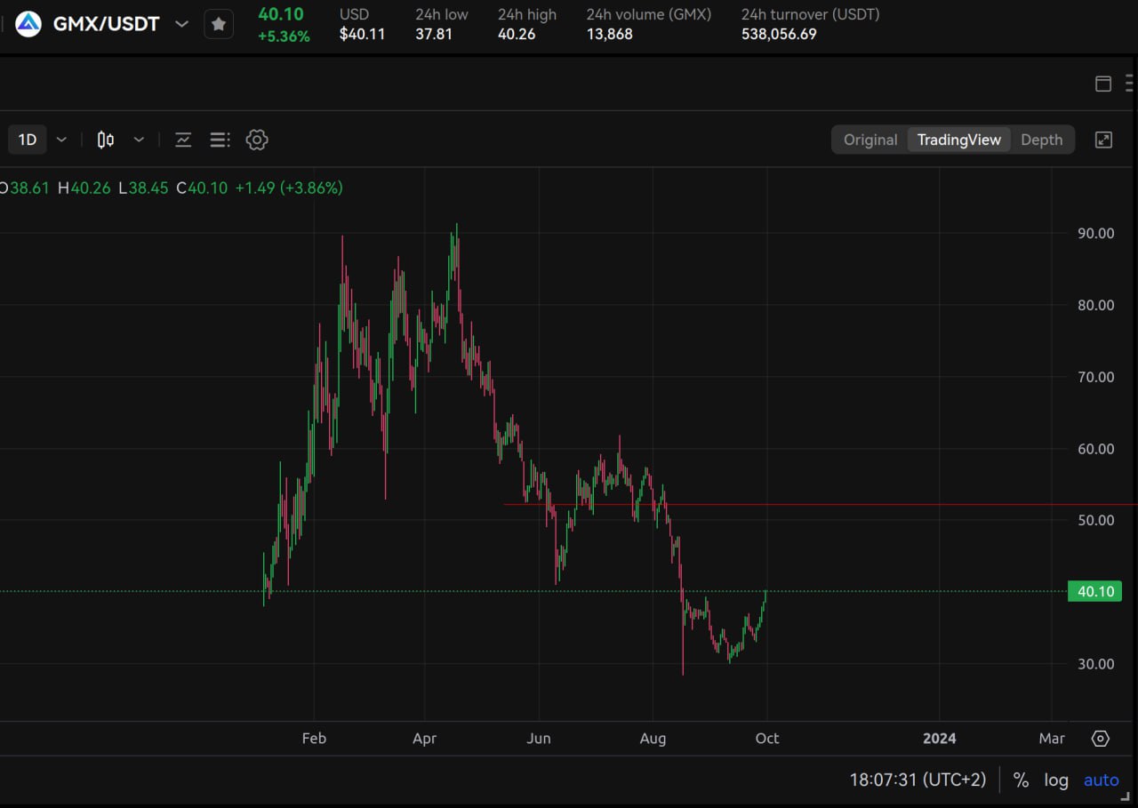Viewport: 1138px width, 808px height.
Task: Click the 24h turnover value 538,056.69
Action: pyautogui.click(x=779, y=35)
